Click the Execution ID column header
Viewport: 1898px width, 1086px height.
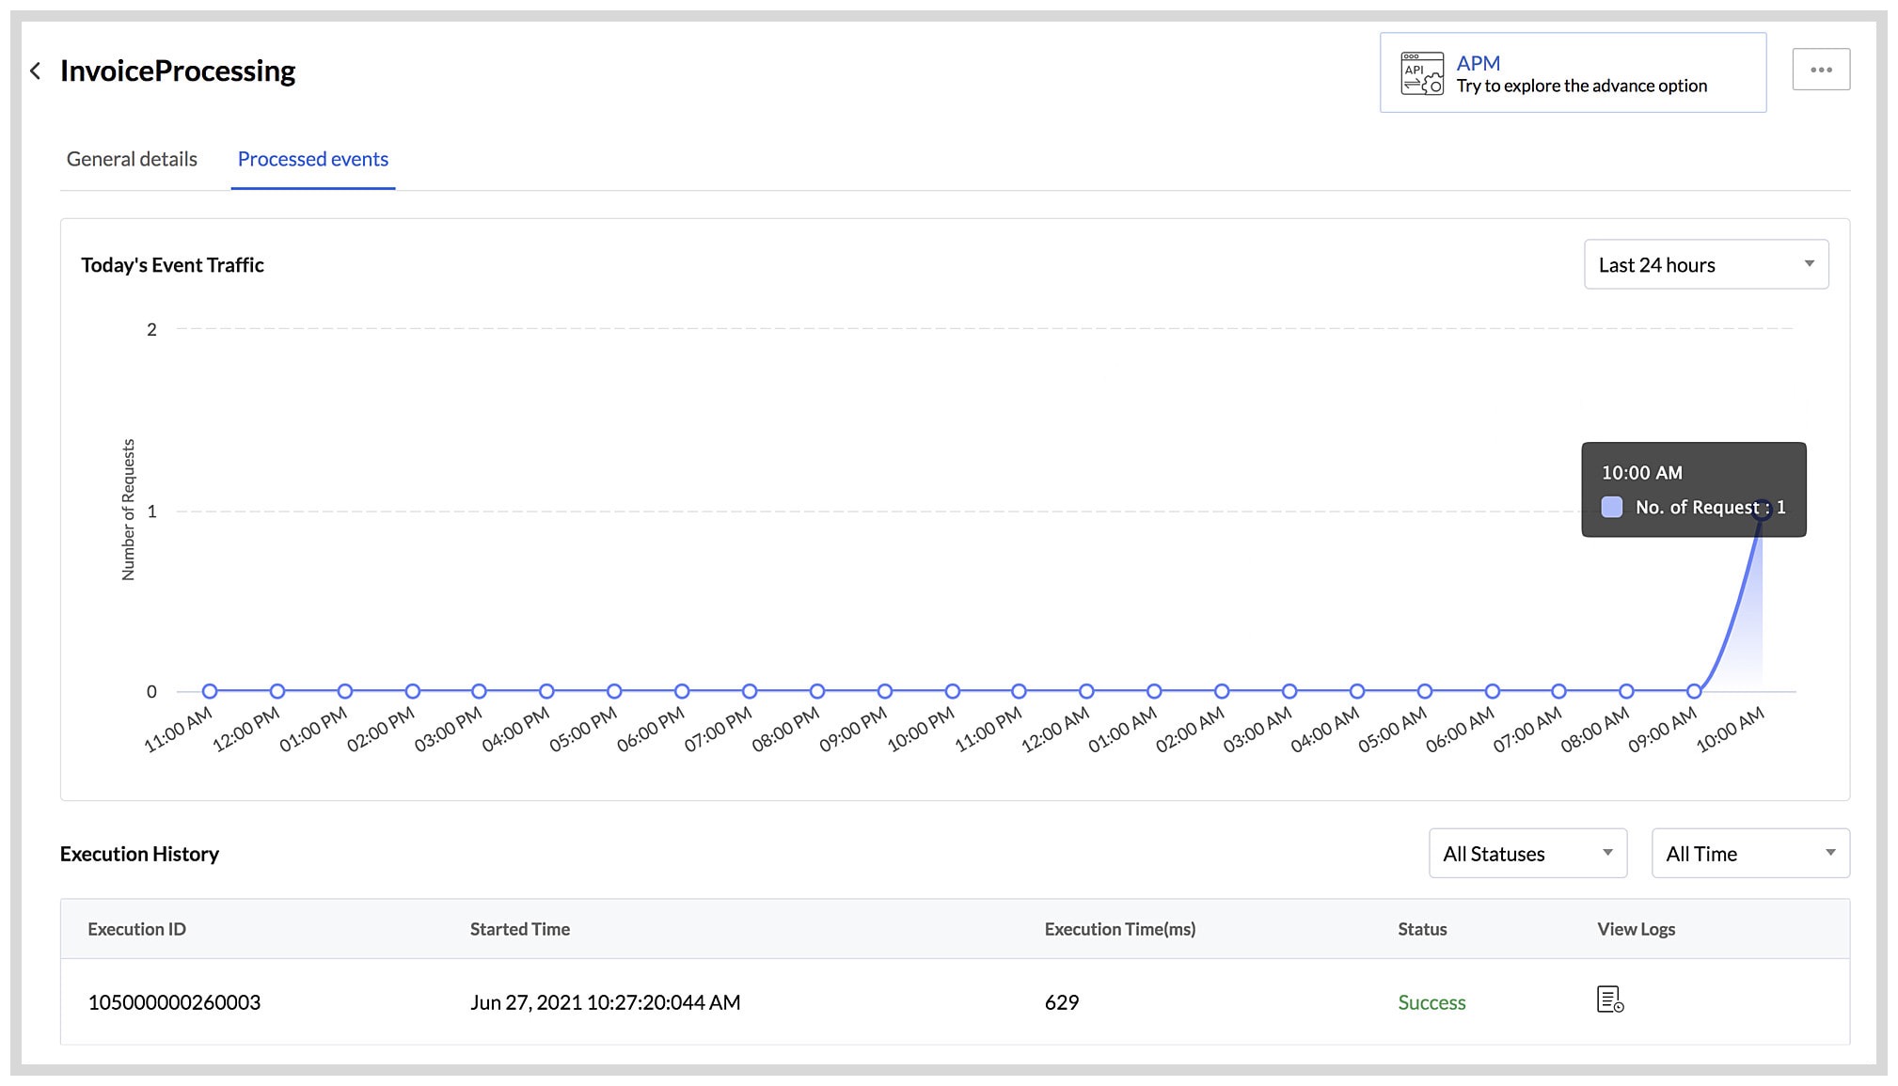(136, 929)
